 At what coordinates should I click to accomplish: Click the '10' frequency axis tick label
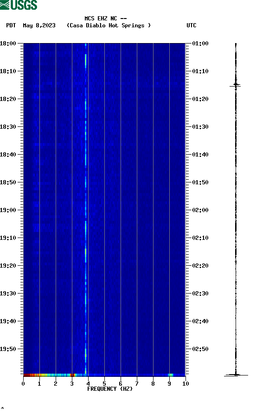pyautogui.click(x=186, y=383)
